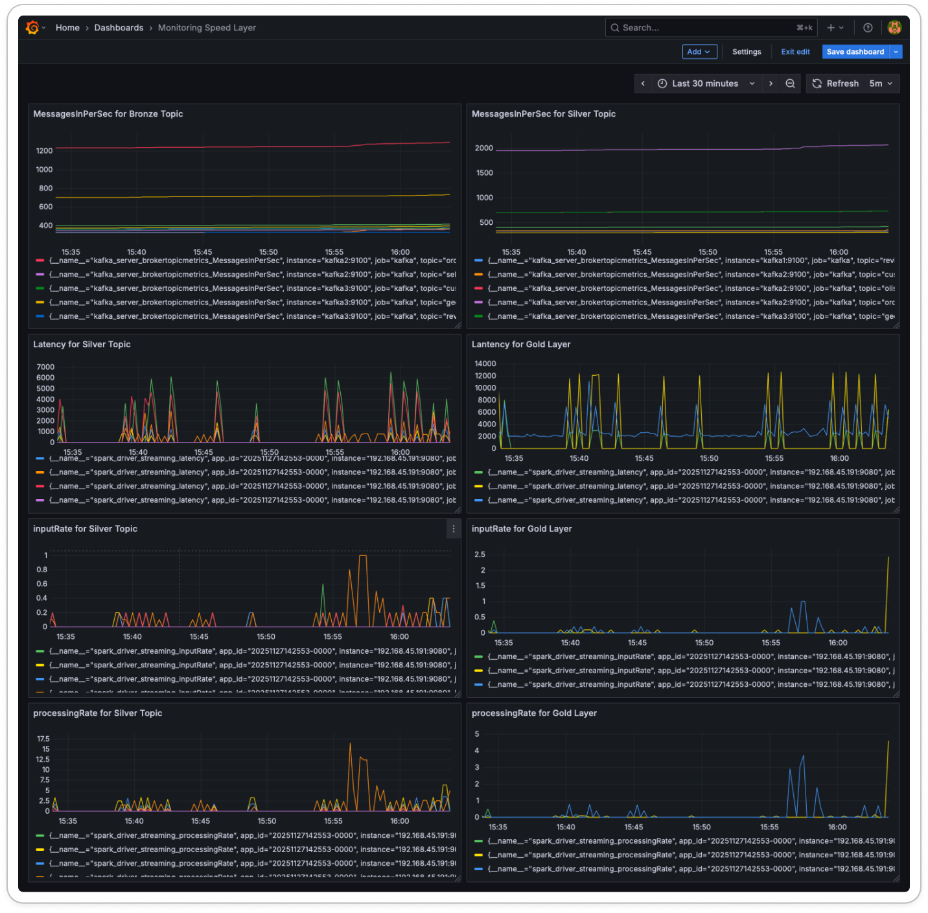Click the Grafana logo icon
This screenshot has width=928, height=913.
pyautogui.click(x=32, y=28)
